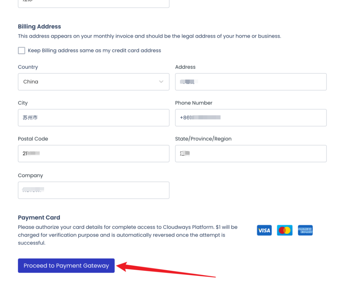Click the partially visible field at top
This screenshot has height=287, width=340.
tap(93, 3)
